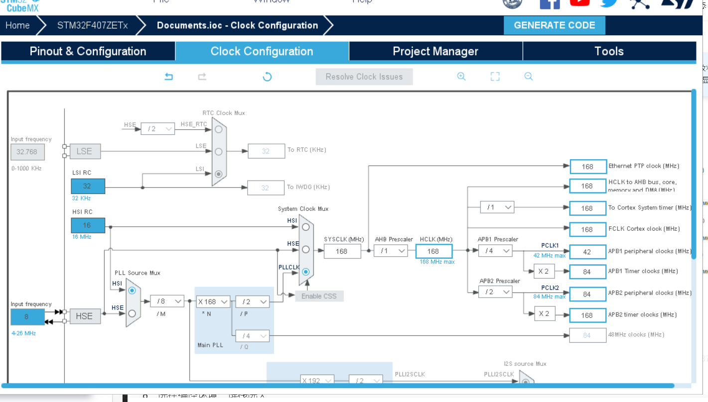Click APB1 Timer clocks value 84
Image resolution: width=708 pixels, height=402 pixels.
pyautogui.click(x=587, y=272)
